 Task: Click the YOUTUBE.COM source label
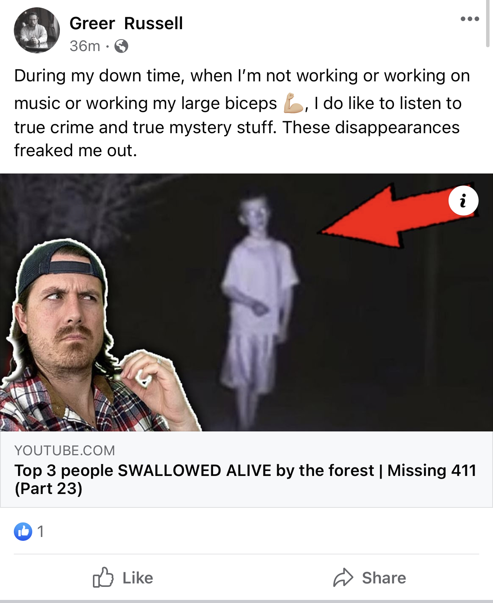[65, 450]
